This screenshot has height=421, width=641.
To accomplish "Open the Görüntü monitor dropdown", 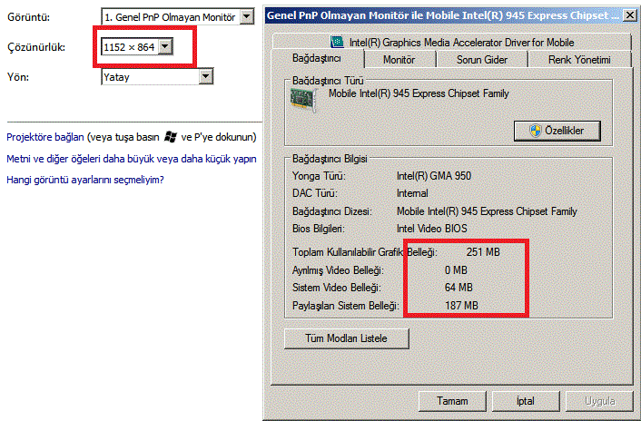I will 177,16.
